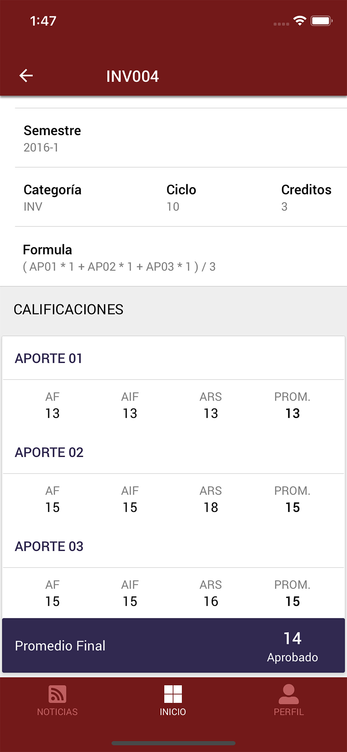Tap the Aprobado status label
The image size is (347, 752).
click(x=293, y=657)
